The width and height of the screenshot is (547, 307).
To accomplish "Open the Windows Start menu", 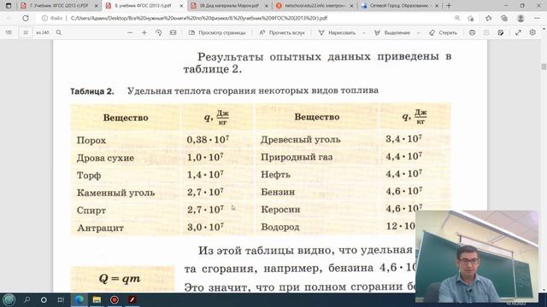I will (9, 299).
